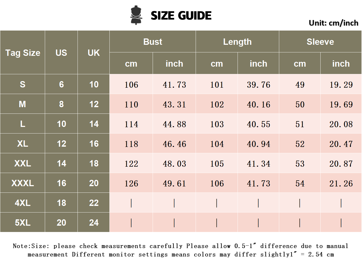Click the Unit: cm/inch label
This screenshot has height=267, width=362.
point(334,23)
